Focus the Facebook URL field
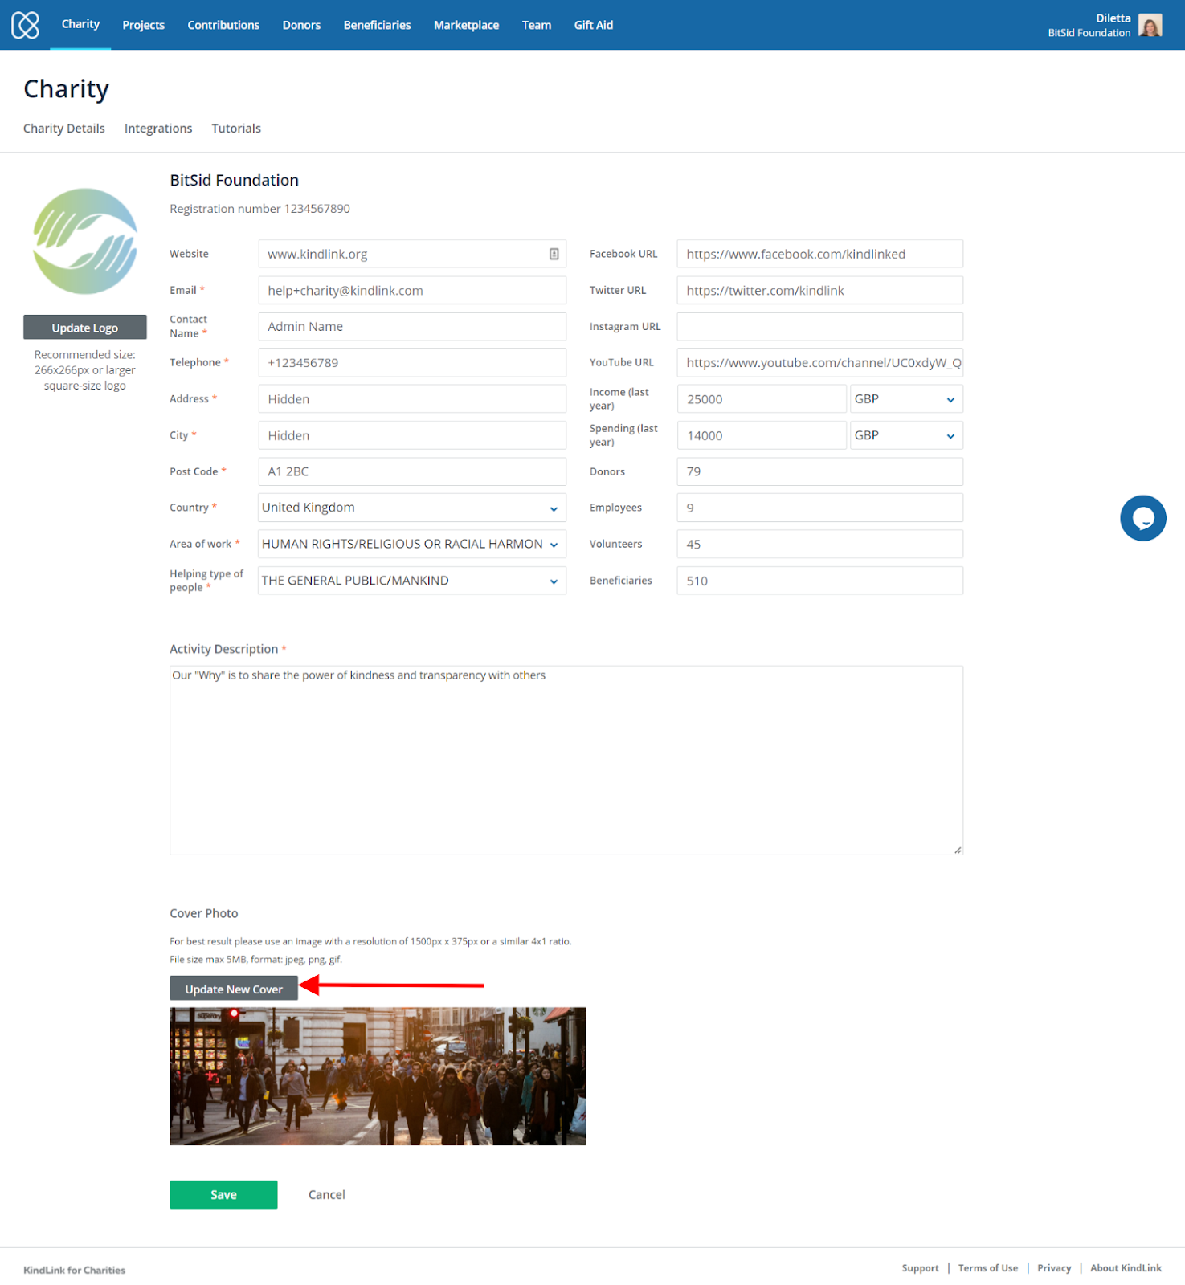 tap(820, 254)
